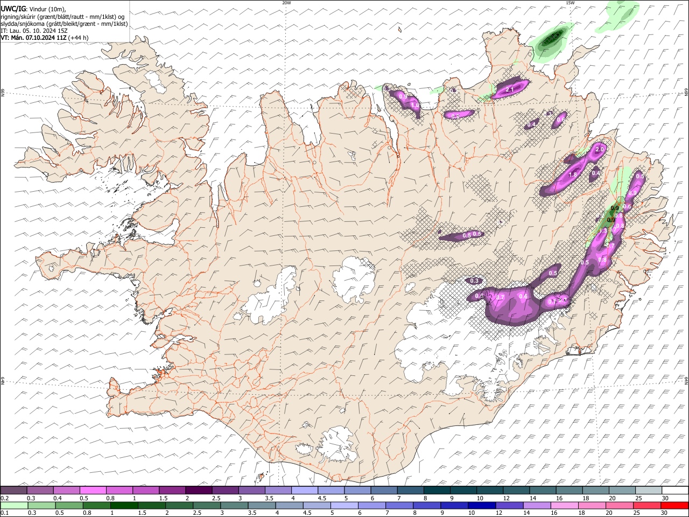The height and width of the screenshot is (517, 689).
Task: Click the light lavender 4 swatch, top legend row
Action: [x=305, y=491]
